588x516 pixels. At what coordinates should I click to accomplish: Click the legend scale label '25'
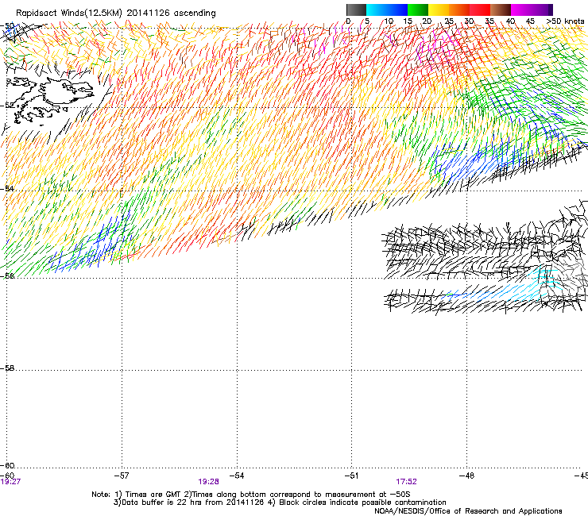tap(449, 21)
